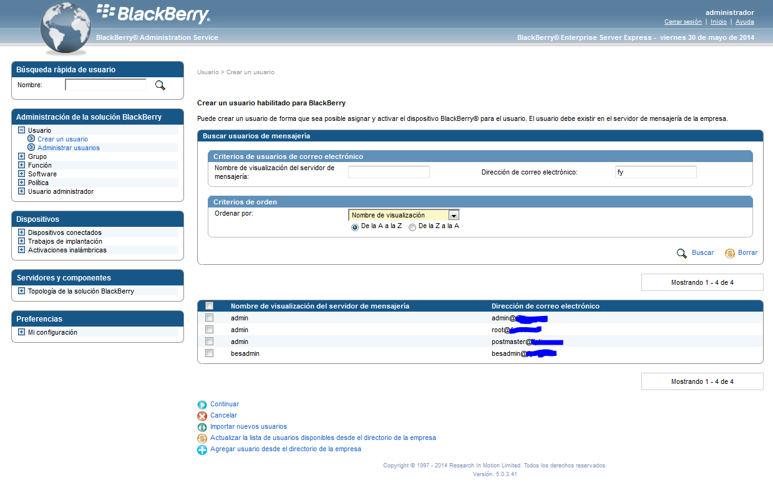The width and height of the screenshot is (773, 483).
Task: Expand the Software tree node
Action: click(x=21, y=174)
